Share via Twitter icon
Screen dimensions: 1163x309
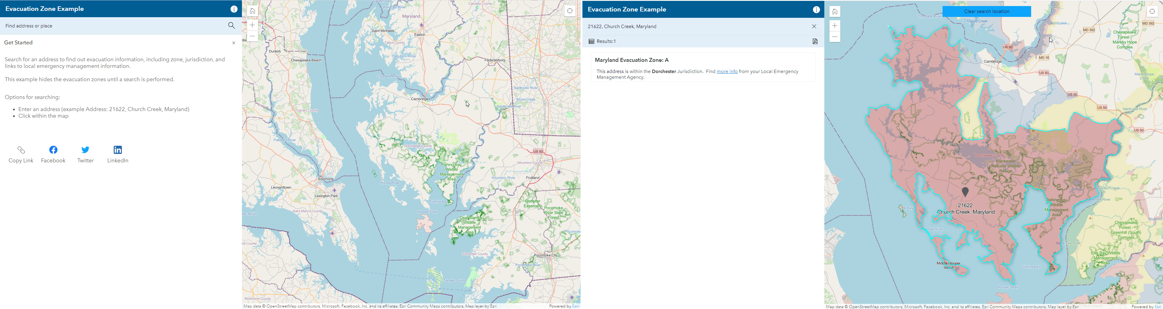85,150
